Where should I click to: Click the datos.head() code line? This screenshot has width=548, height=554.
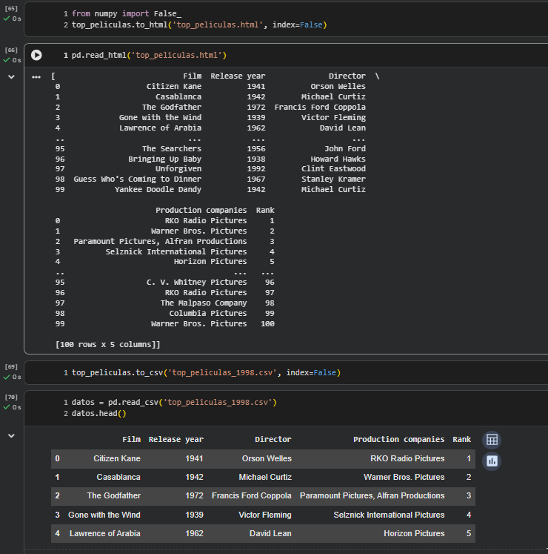(99, 413)
